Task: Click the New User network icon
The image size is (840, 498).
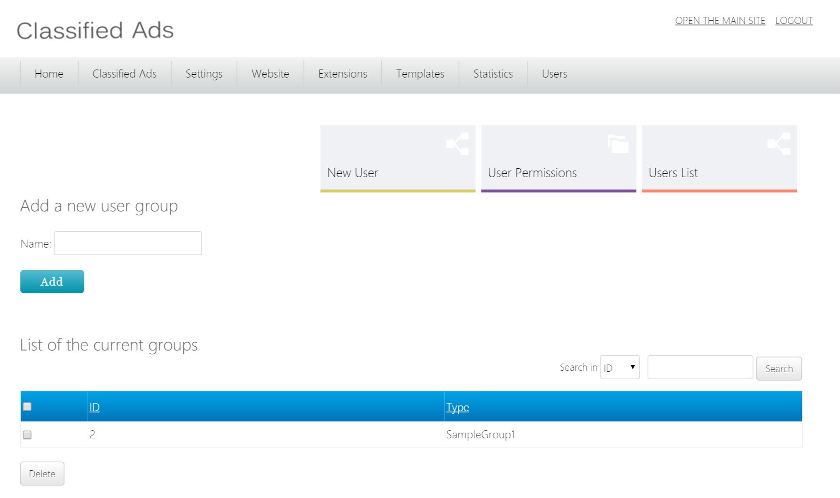Action: pos(457,143)
